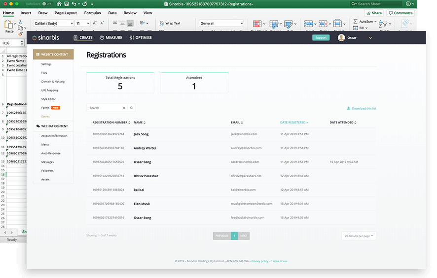Click Format as Table icon in Excel
437x278 pixels.
(274, 24)
